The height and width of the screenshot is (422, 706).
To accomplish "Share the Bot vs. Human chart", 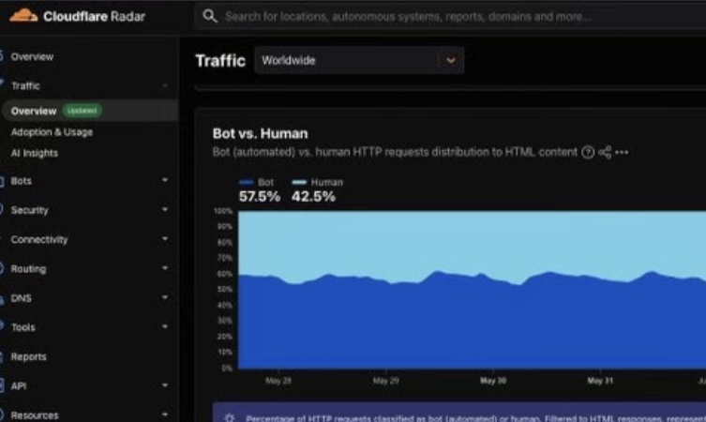I will pos(605,152).
